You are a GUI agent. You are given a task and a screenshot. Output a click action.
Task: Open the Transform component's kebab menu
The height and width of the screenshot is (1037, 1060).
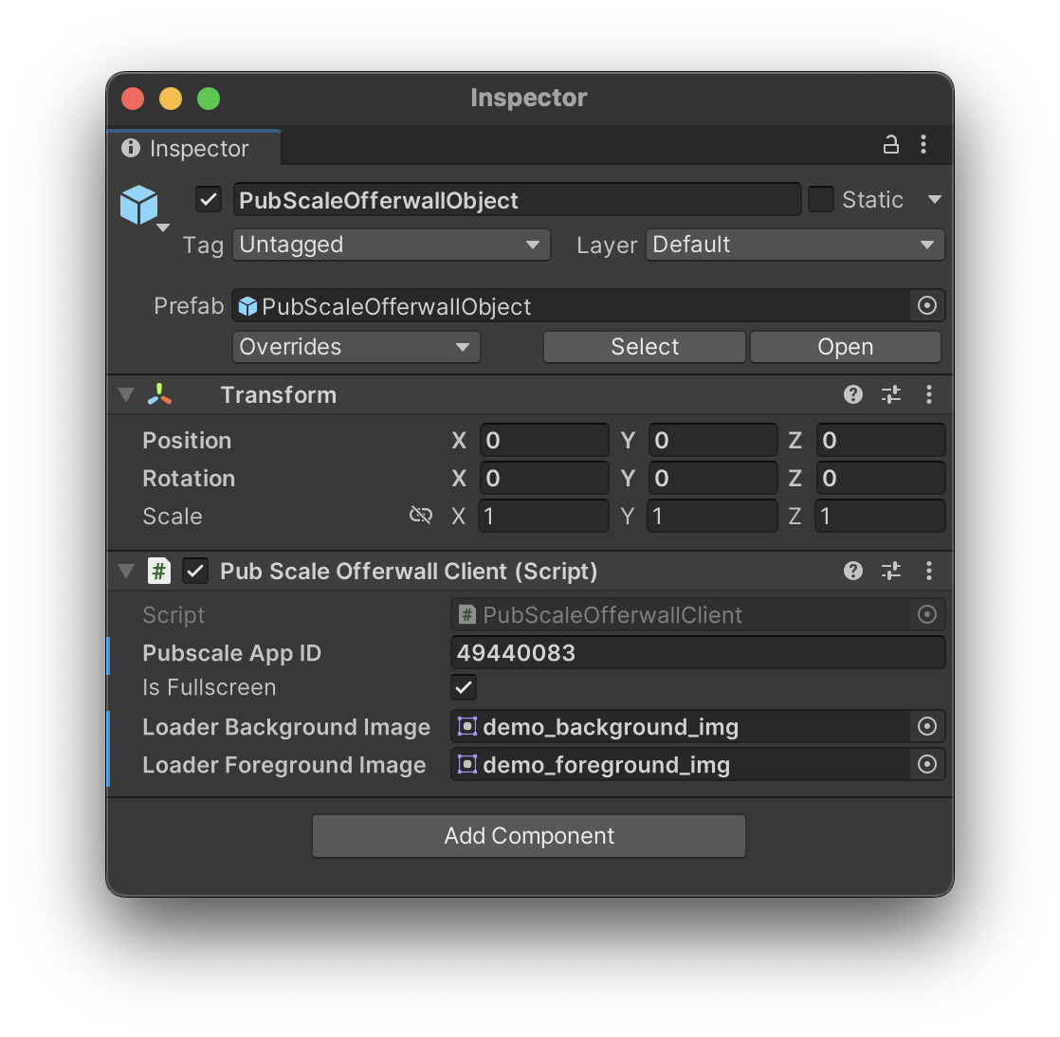pos(929,395)
